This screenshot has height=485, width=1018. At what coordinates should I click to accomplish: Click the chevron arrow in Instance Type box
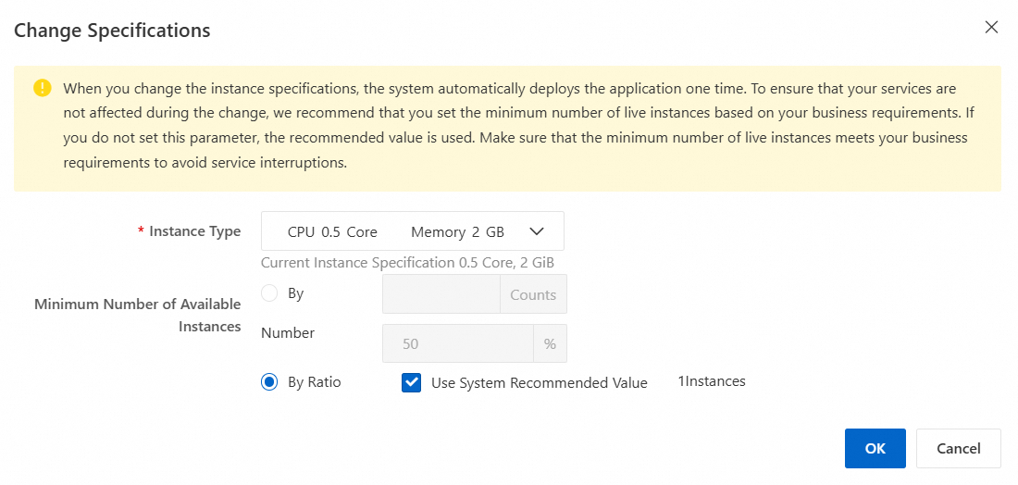(x=537, y=231)
